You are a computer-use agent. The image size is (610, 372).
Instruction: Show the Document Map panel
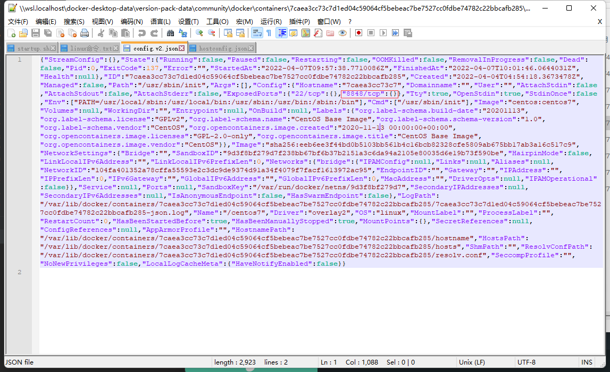coord(306,33)
